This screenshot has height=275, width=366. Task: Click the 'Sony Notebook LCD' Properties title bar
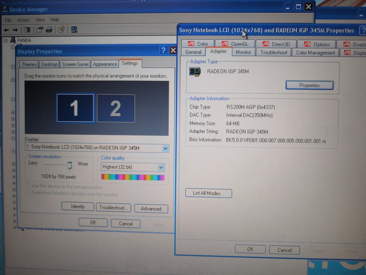click(x=267, y=30)
